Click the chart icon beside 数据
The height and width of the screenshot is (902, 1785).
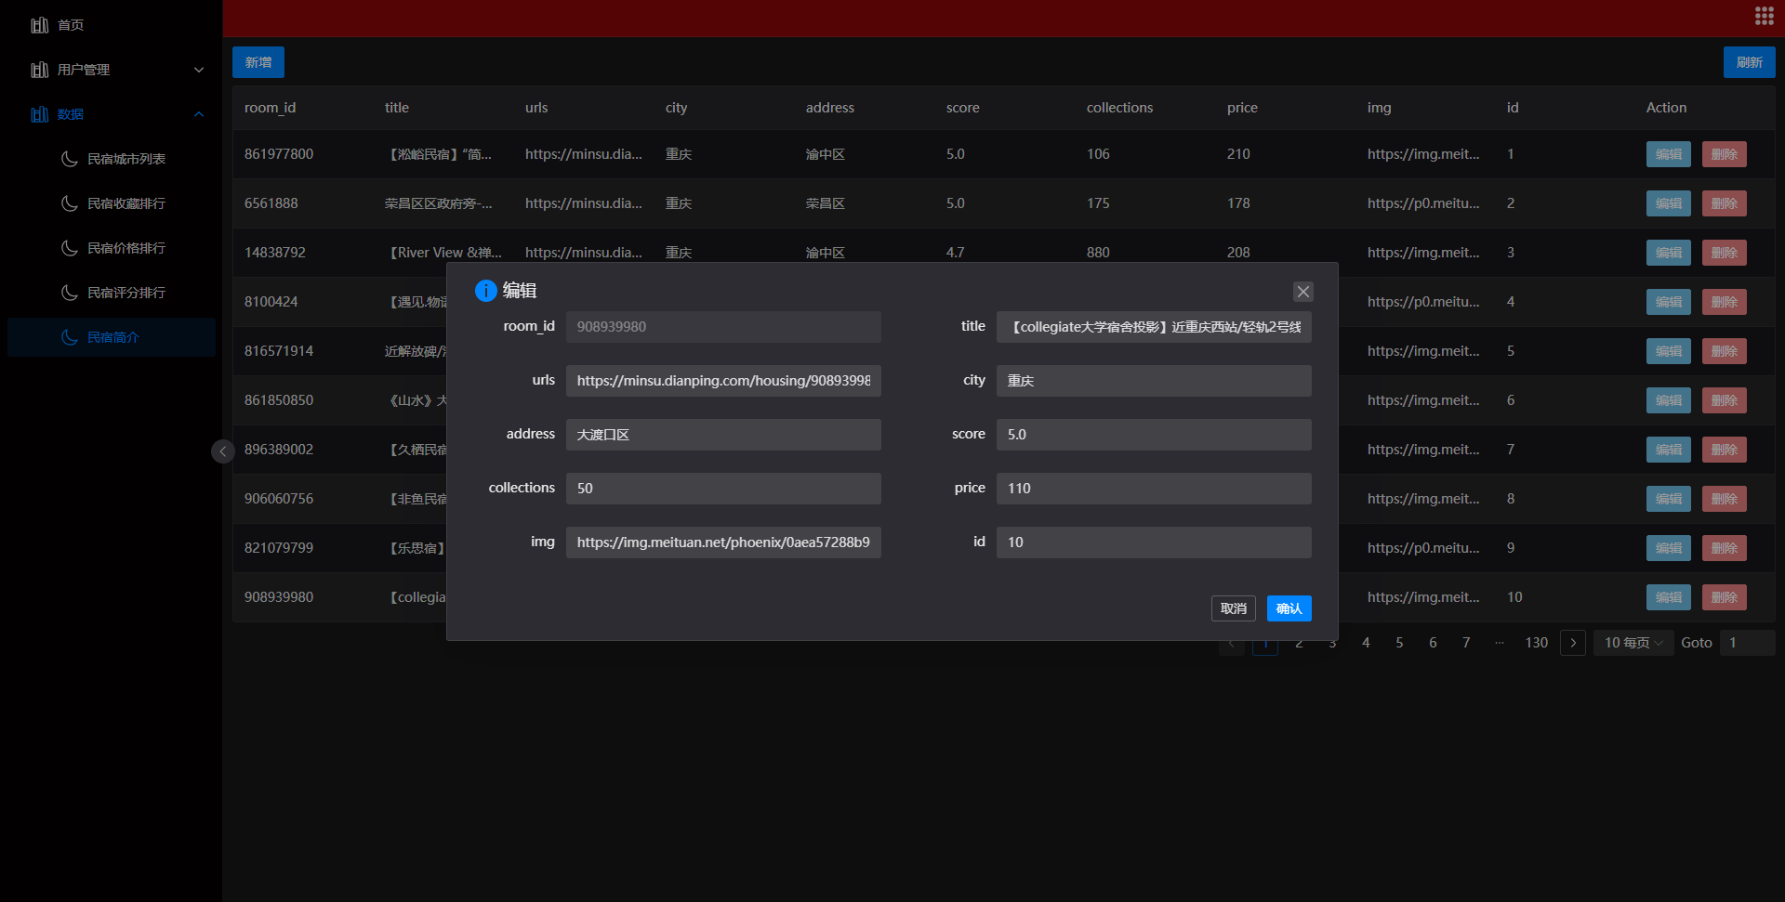coord(39,113)
